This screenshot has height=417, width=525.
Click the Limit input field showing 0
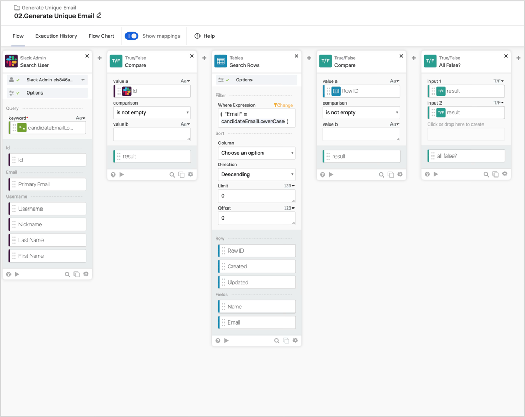click(x=256, y=195)
